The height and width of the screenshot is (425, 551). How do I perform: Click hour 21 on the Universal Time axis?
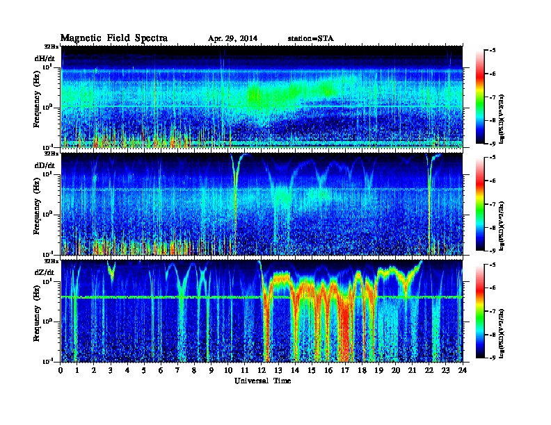click(x=412, y=370)
